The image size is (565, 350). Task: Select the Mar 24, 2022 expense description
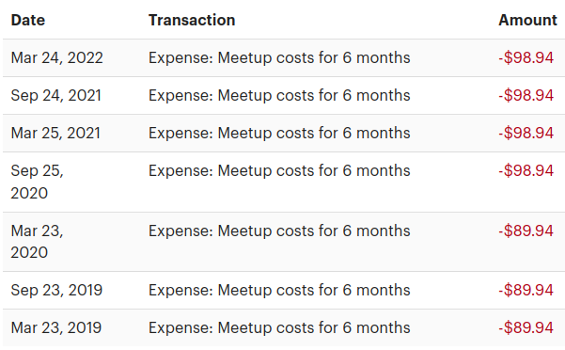click(x=279, y=57)
